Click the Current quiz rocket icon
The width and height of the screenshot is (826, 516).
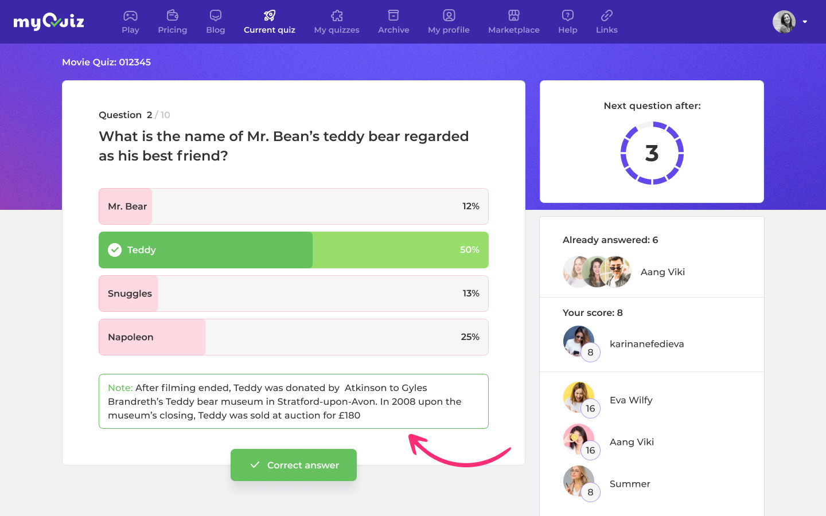tap(270, 15)
